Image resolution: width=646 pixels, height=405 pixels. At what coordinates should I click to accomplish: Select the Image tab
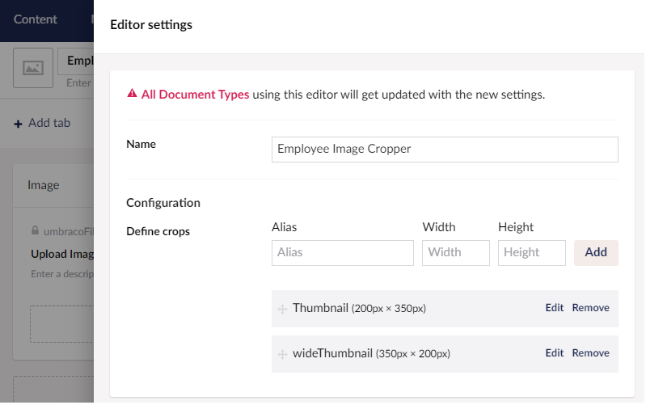pyautogui.click(x=44, y=185)
